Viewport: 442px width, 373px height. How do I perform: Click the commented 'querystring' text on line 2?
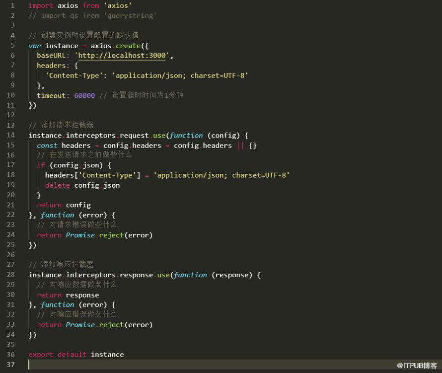pos(130,16)
